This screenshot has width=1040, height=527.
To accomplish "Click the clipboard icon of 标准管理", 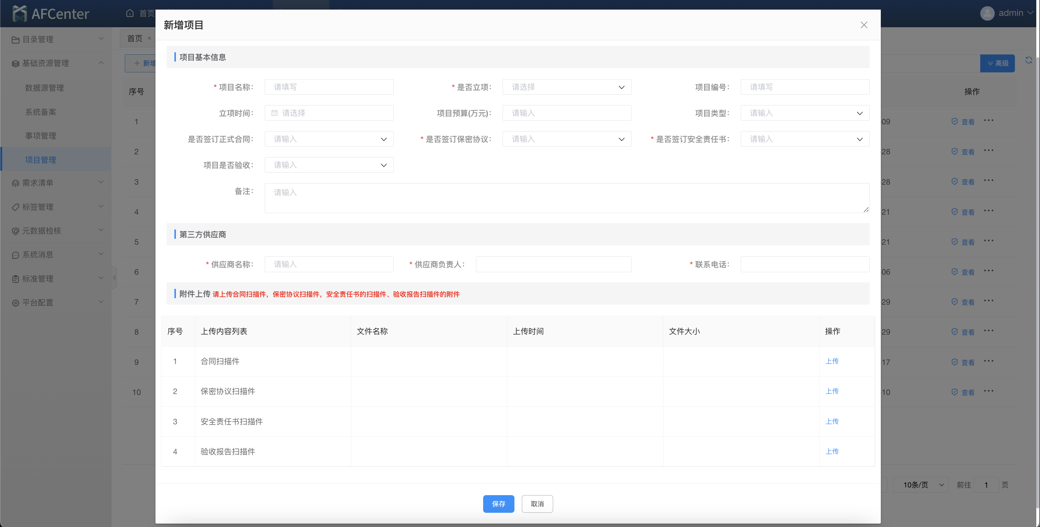I will [15, 279].
